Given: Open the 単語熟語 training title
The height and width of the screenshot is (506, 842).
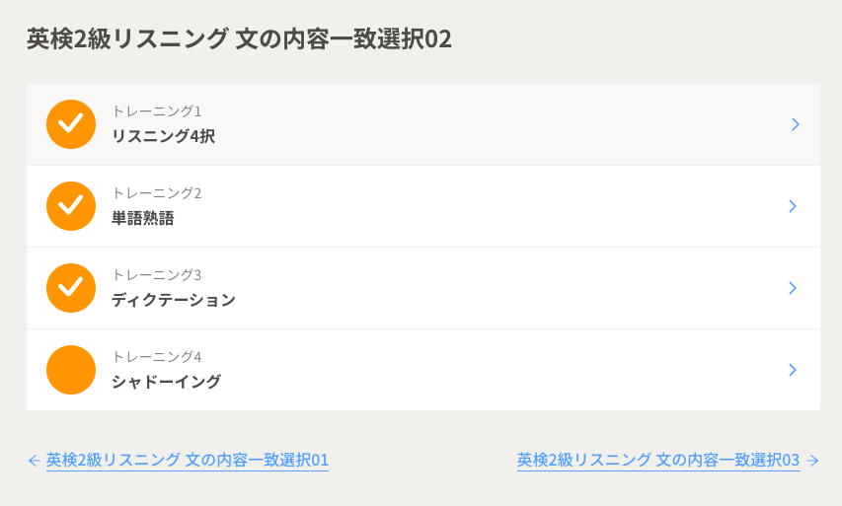Looking at the screenshot, I should pyautogui.click(x=142, y=219).
